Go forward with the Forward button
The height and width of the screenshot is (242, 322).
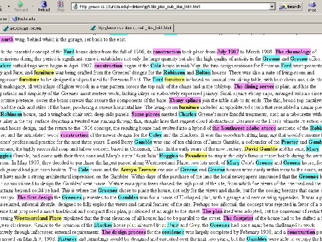coord(21,6)
